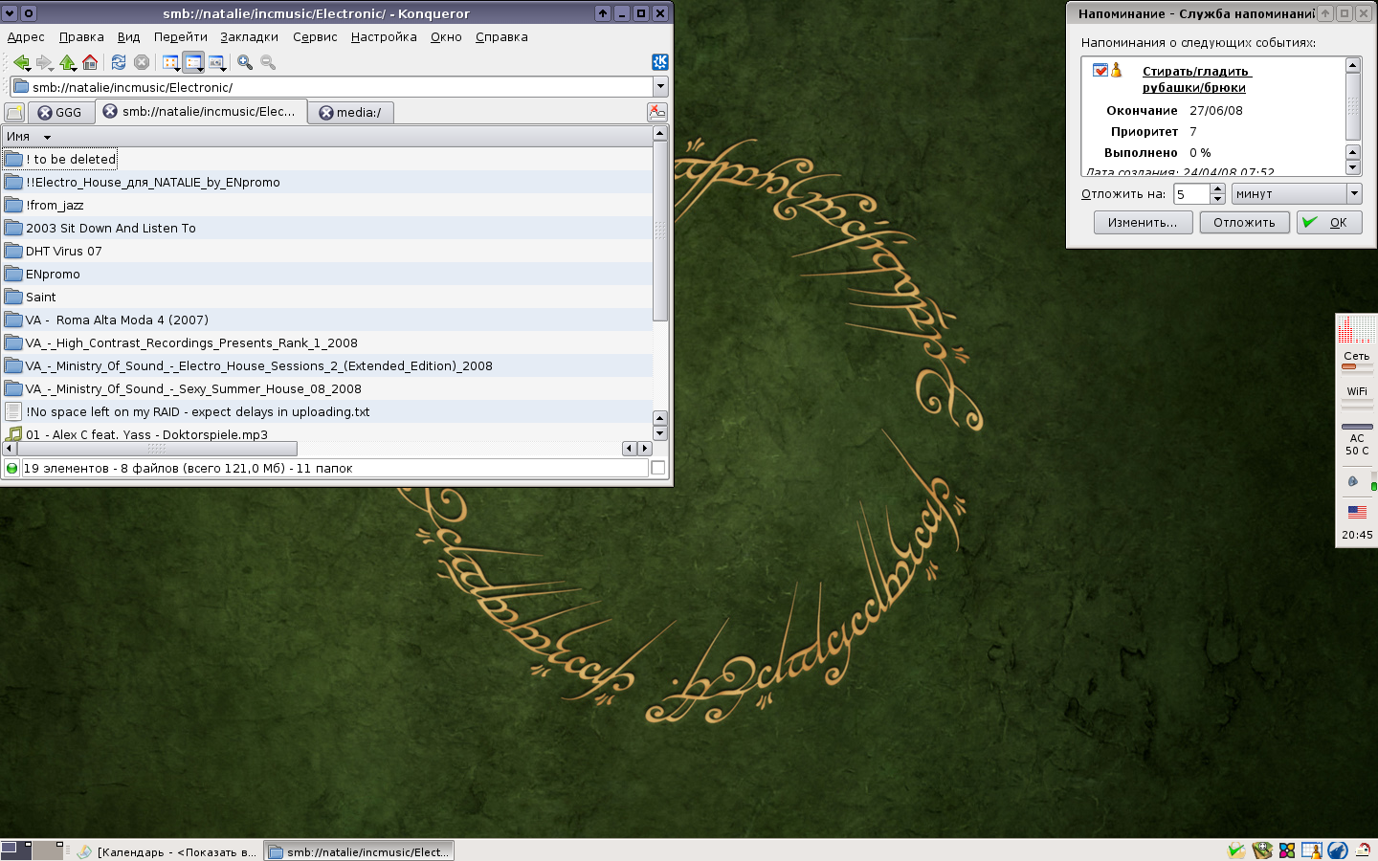Click the keyboard layout US flag icon

pyautogui.click(x=1357, y=512)
